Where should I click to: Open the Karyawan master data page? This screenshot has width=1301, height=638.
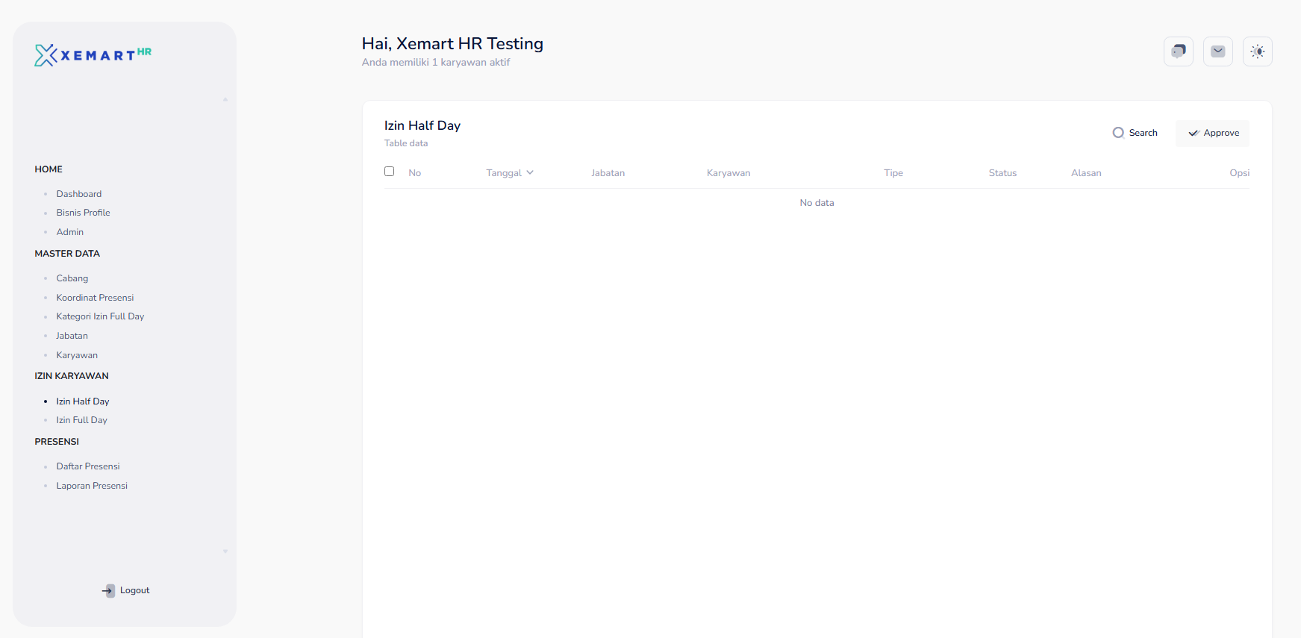coord(77,355)
